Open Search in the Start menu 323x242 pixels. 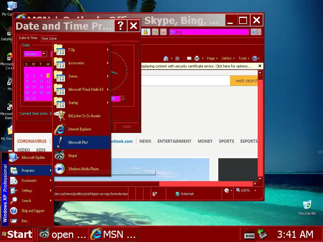tap(31, 201)
